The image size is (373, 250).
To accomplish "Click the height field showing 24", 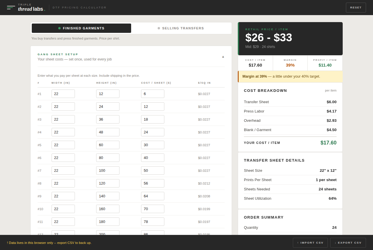I will (x=108, y=107).
